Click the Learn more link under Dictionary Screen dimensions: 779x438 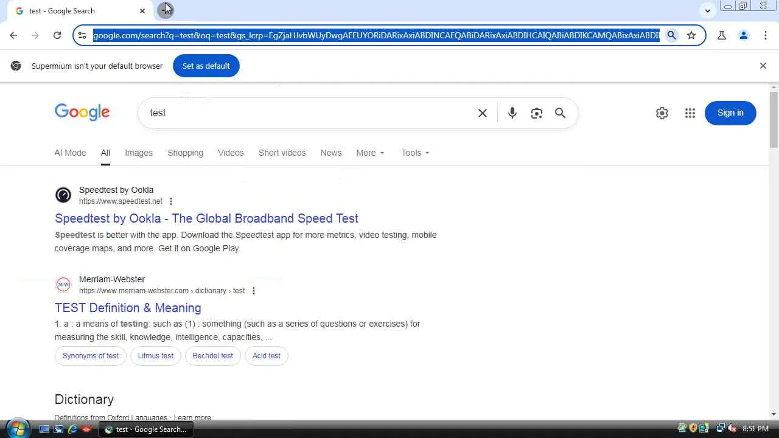192,417
